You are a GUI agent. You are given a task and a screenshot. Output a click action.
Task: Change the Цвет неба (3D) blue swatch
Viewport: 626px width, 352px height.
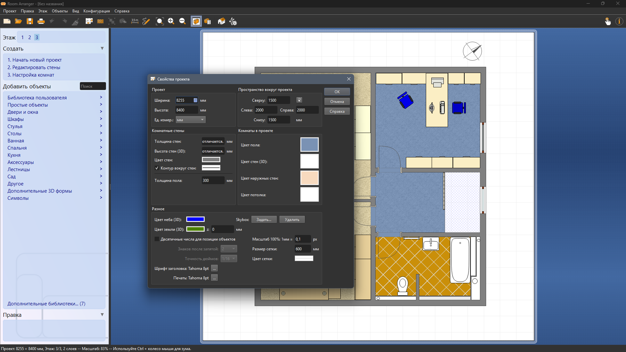[x=195, y=219]
